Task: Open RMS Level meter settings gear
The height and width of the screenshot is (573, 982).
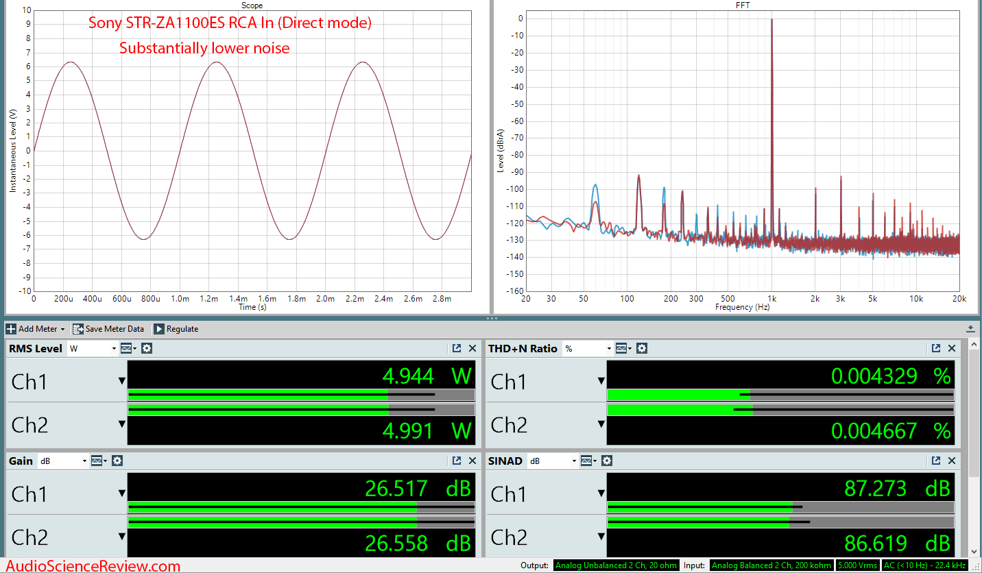Action: click(147, 348)
